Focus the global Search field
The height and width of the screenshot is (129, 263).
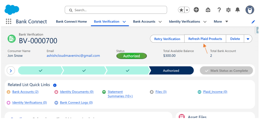[x=116, y=10]
